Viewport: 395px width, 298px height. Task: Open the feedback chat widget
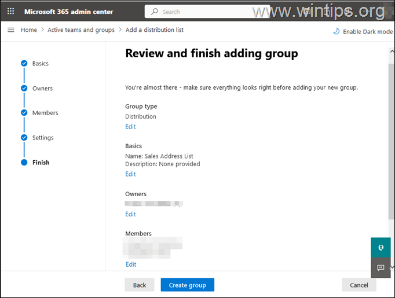pyautogui.click(x=381, y=267)
